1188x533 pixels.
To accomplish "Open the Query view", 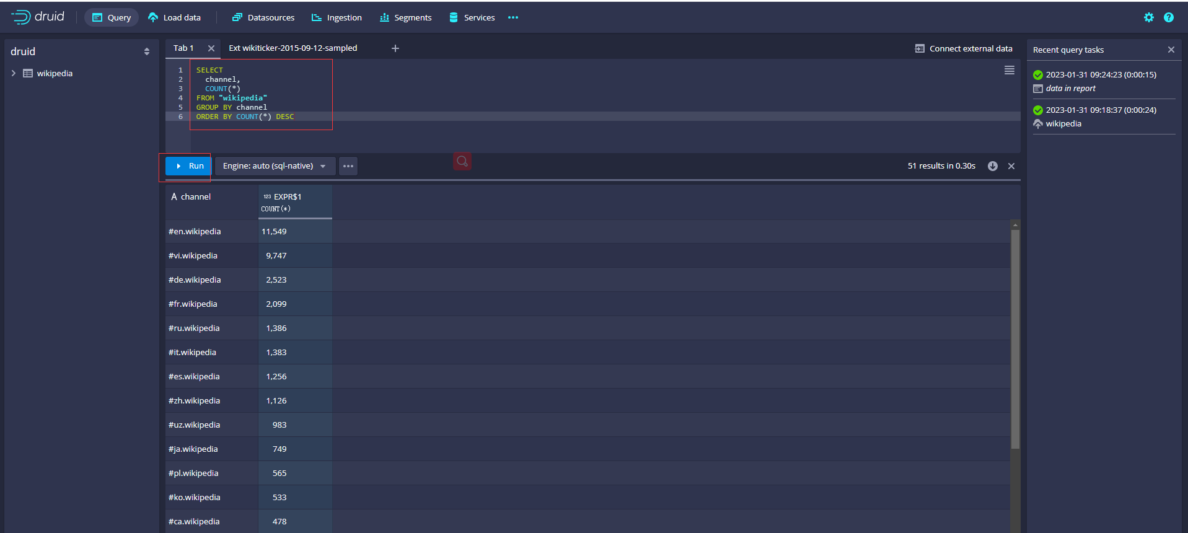I will pos(112,17).
